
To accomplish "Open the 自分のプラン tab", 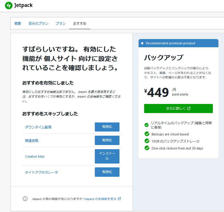I will pyautogui.click(x=38, y=23).
